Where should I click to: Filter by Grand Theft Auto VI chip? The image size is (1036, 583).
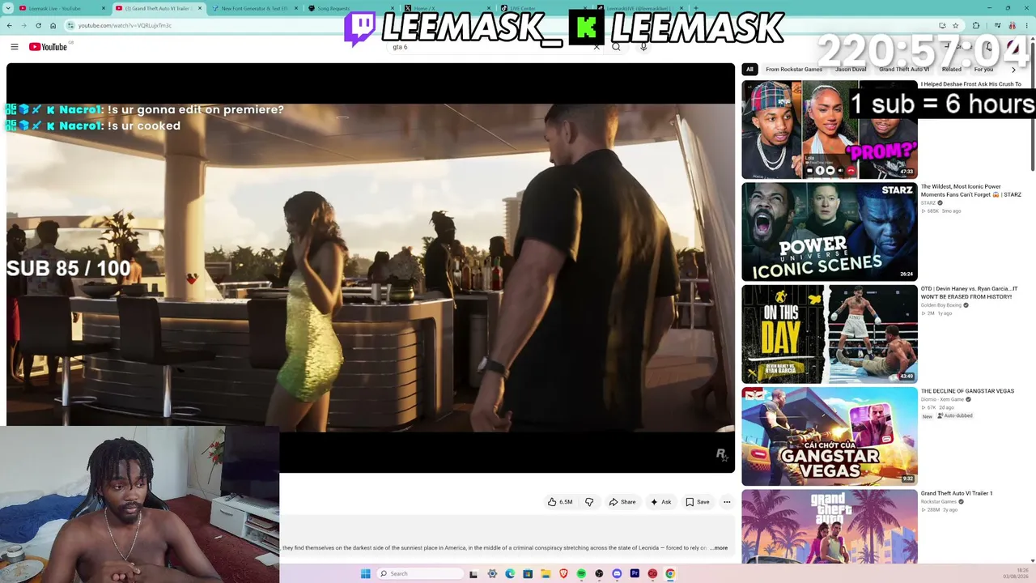pyautogui.click(x=904, y=70)
